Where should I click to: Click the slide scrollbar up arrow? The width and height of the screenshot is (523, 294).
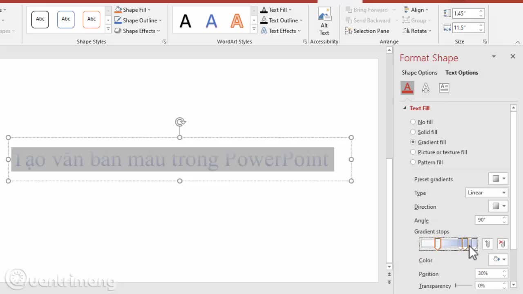(389, 50)
